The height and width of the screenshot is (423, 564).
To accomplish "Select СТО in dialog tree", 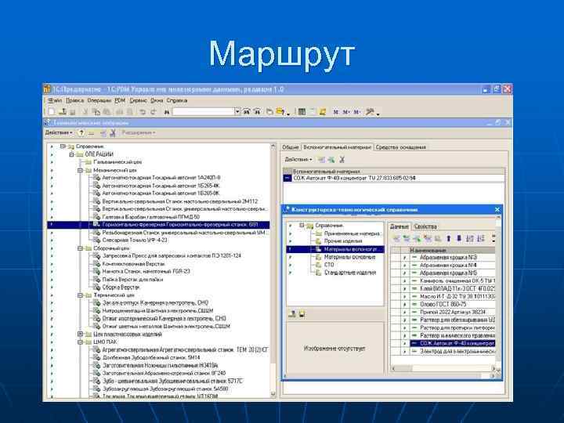I will [x=329, y=265].
